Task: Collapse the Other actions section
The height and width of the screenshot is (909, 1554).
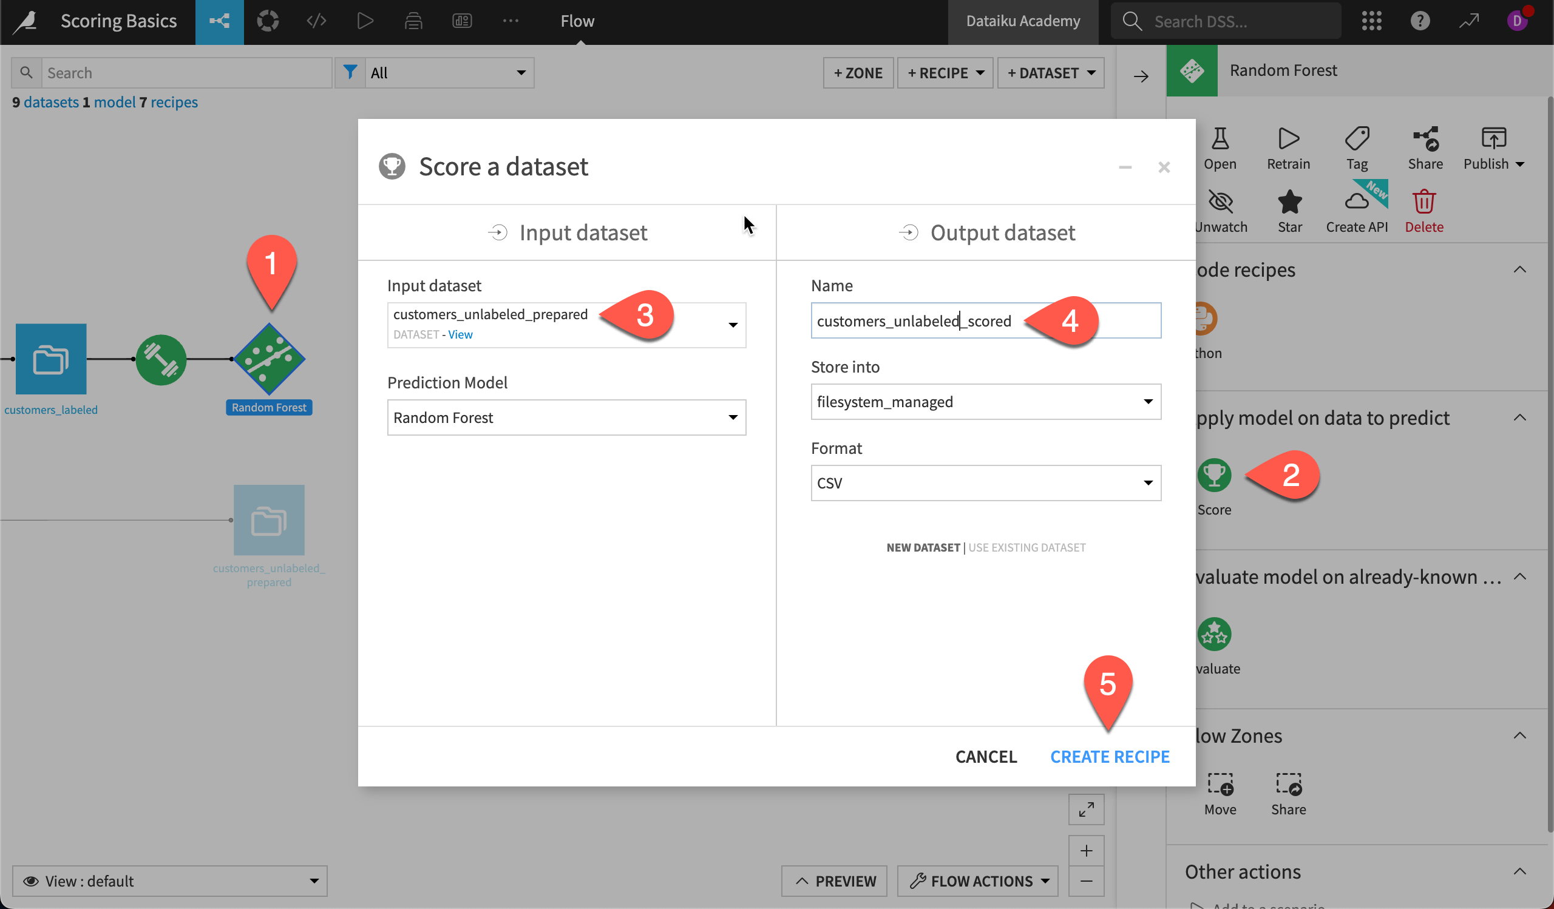Action: (1520, 871)
